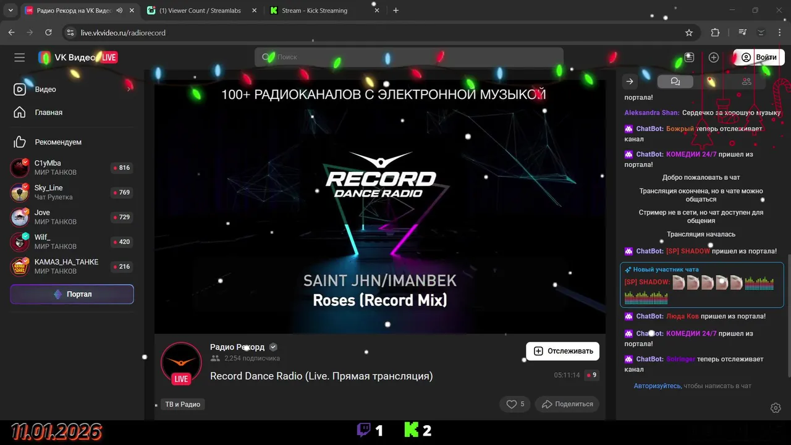791x445 pixels.
Task: Reload the page
Action: tap(48, 33)
